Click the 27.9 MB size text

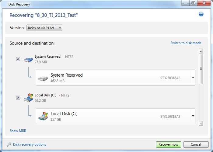40,62
